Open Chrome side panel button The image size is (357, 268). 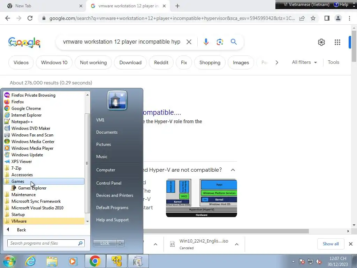[327, 18]
